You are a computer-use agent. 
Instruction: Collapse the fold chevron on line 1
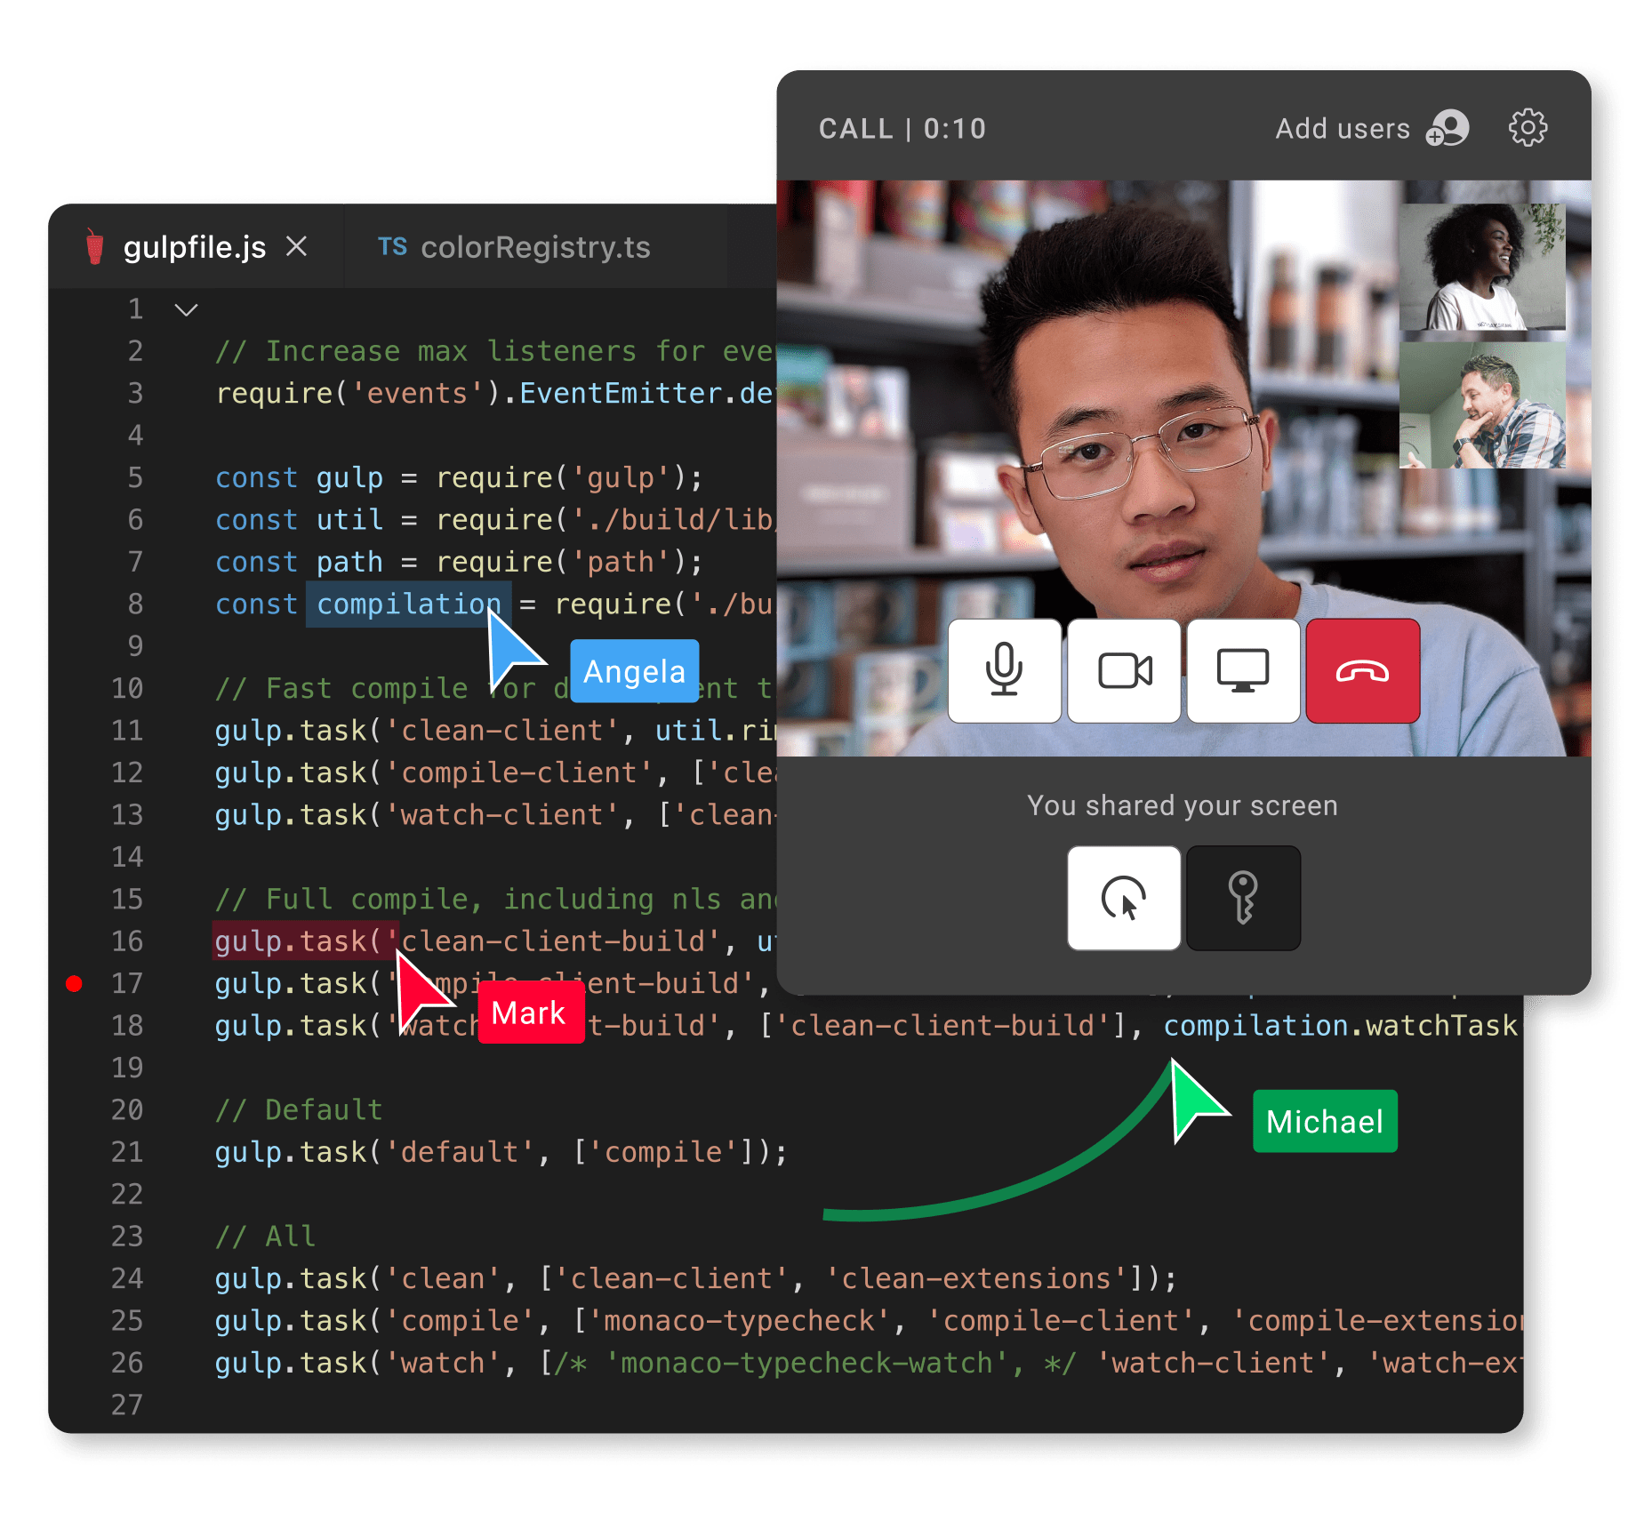[x=186, y=309]
